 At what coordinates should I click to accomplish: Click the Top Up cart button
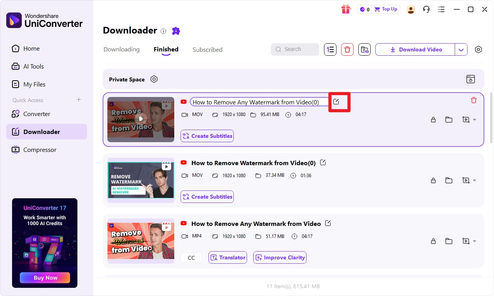(386, 9)
